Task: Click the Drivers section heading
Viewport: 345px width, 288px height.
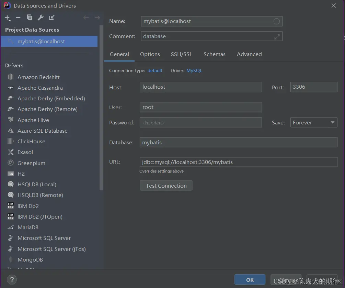Action: coord(14,65)
